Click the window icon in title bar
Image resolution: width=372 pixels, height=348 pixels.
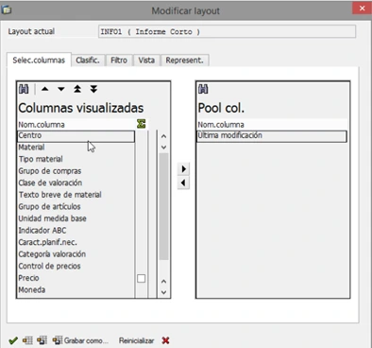click(x=7, y=10)
